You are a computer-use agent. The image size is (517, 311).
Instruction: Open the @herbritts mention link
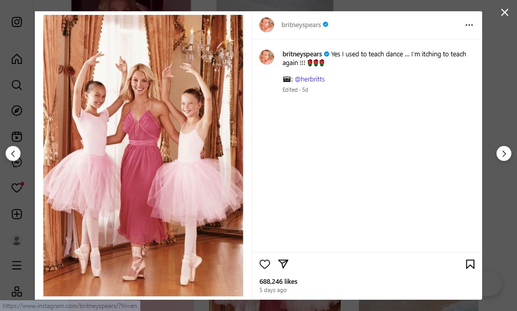click(309, 79)
